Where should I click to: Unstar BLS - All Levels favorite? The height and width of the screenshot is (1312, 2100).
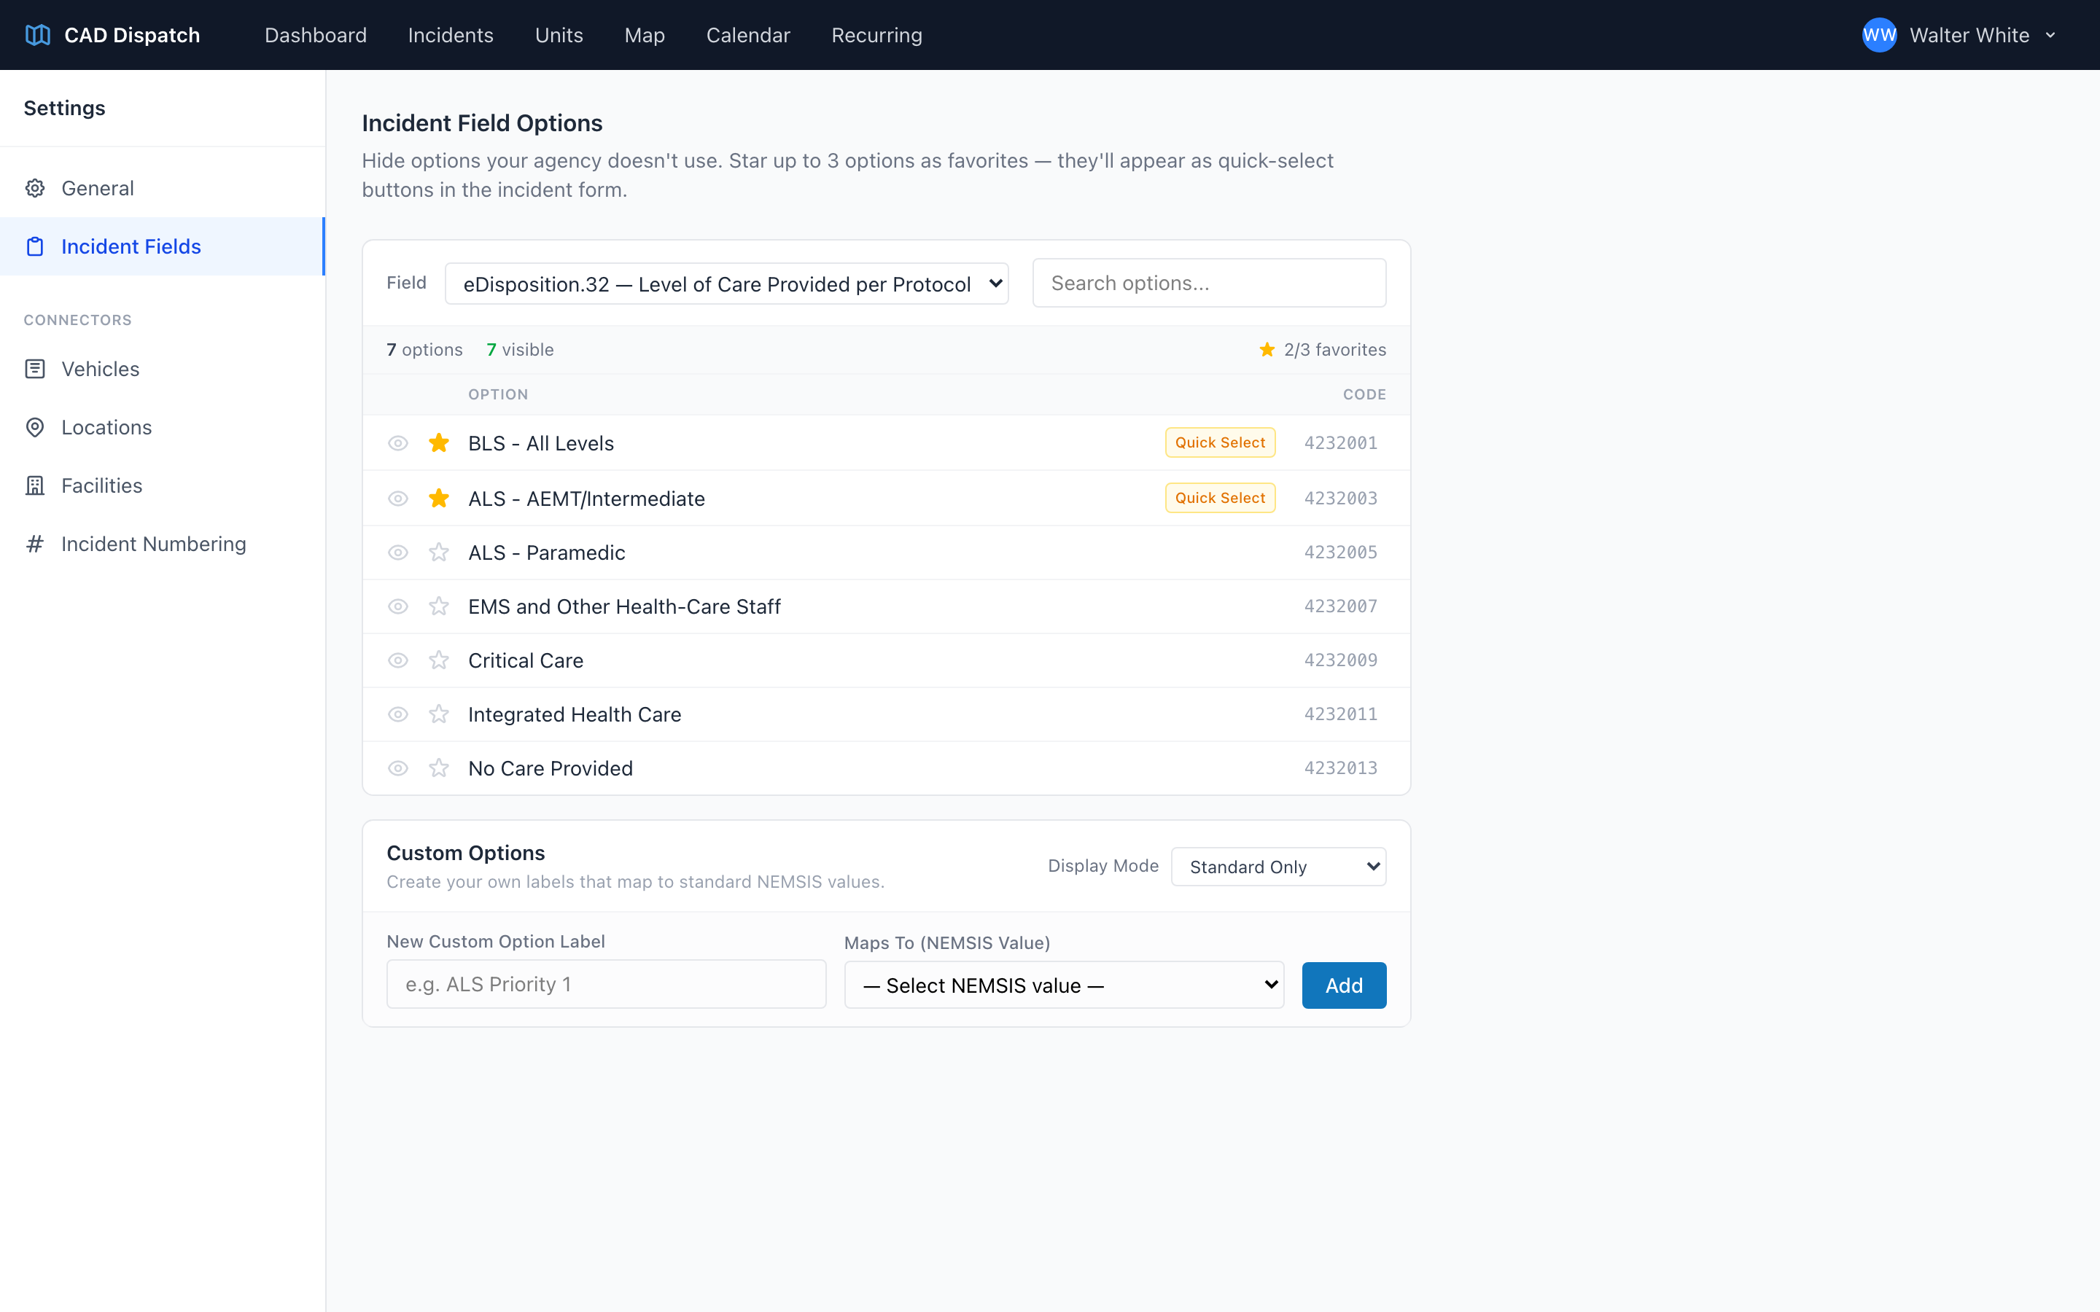click(x=439, y=442)
